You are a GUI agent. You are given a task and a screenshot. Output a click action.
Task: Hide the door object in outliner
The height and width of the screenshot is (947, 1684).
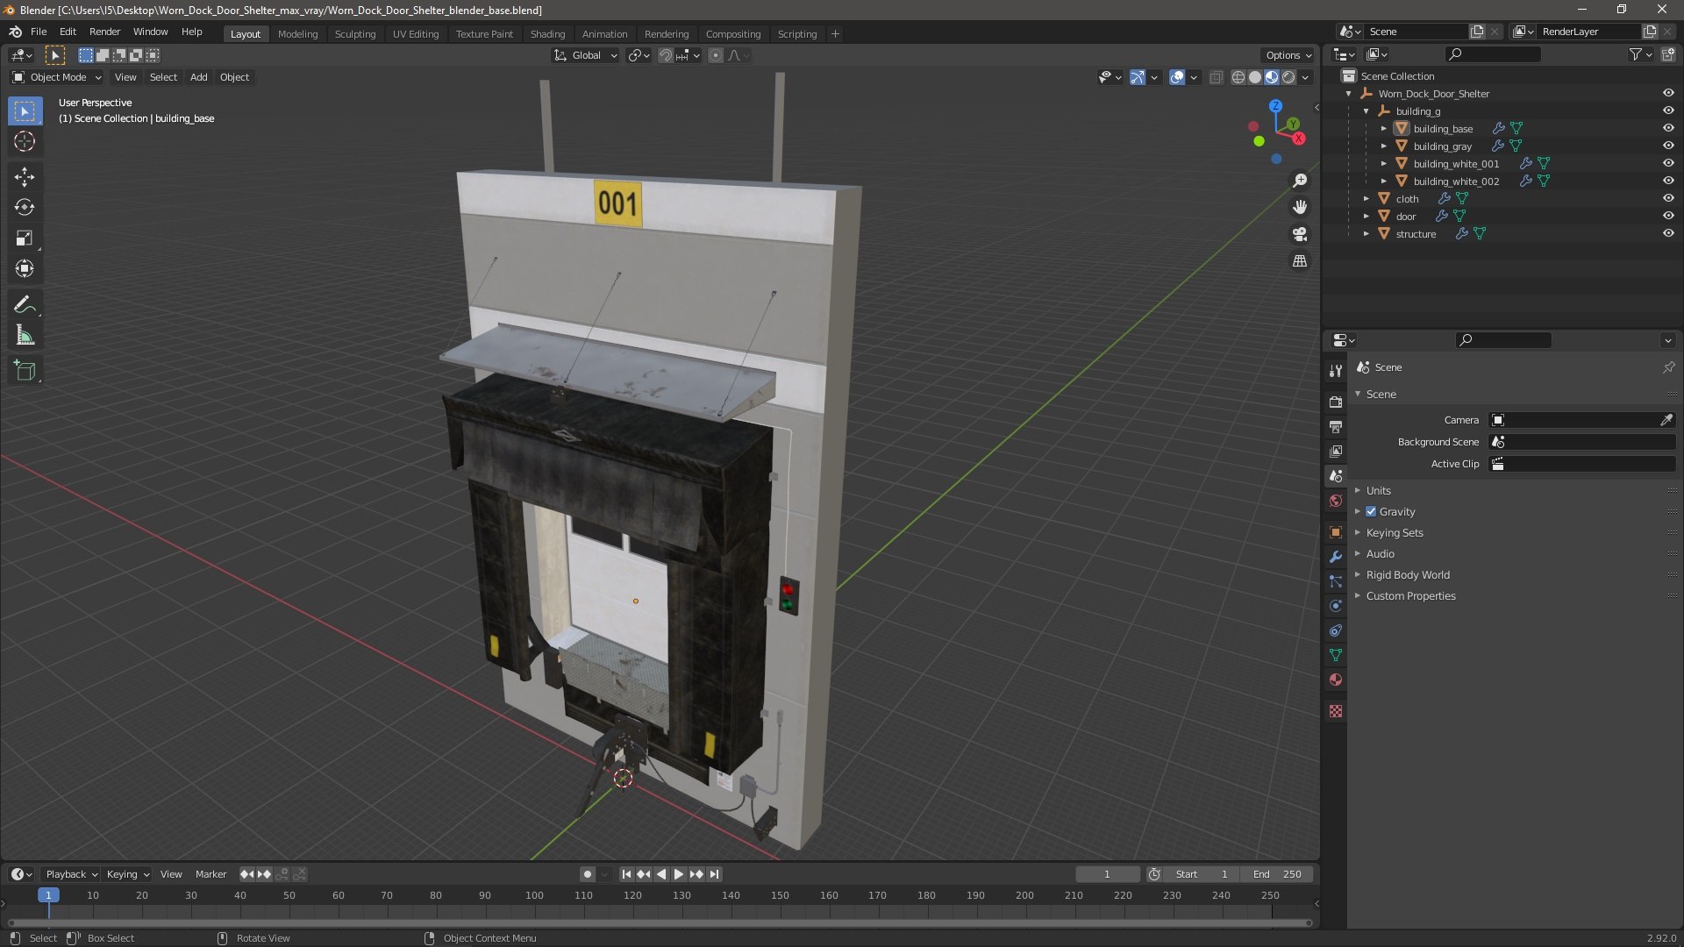[x=1668, y=216]
